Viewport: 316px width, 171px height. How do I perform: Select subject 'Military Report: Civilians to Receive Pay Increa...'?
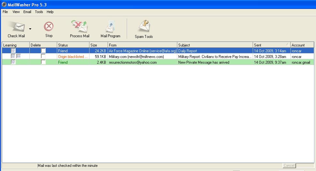[215, 57]
